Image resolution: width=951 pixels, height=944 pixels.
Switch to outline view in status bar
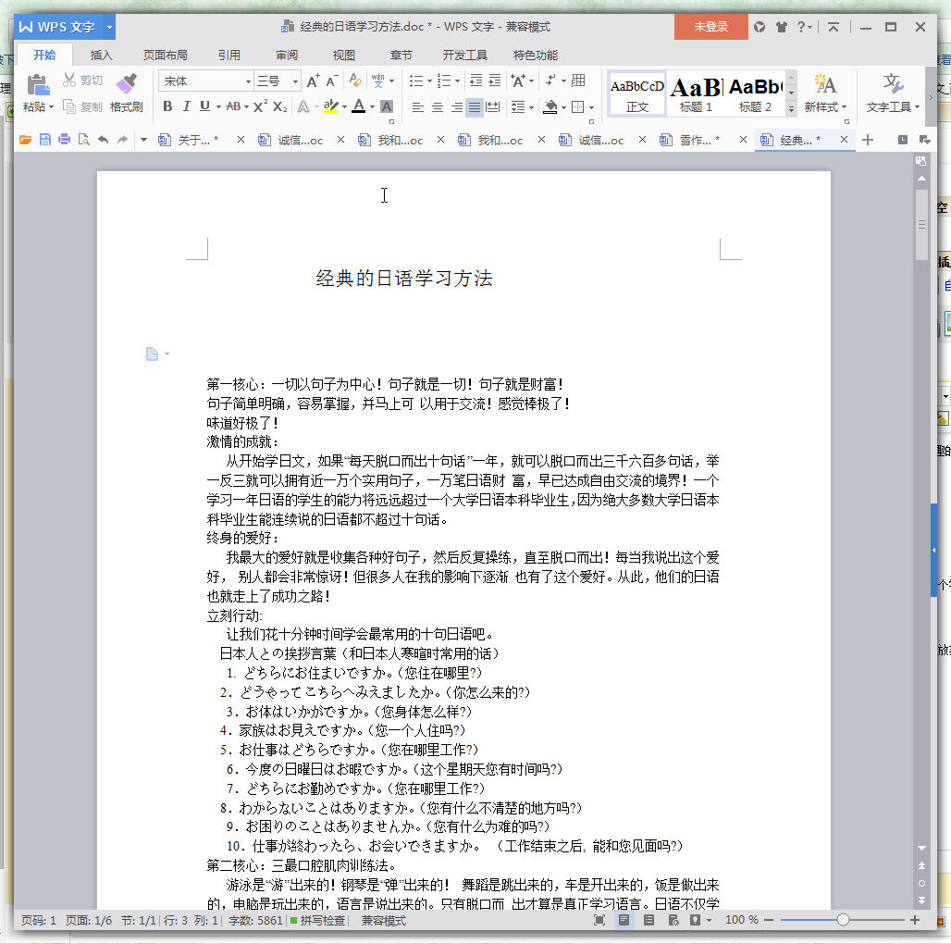[x=648, y=920]
